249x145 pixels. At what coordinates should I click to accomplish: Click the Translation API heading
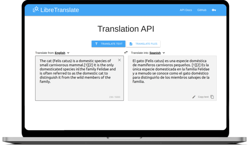pos(126,29)
